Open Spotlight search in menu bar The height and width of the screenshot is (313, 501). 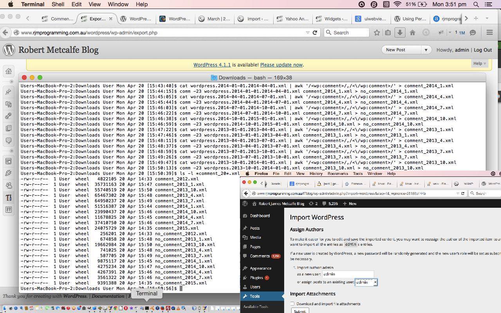[476, 4]
